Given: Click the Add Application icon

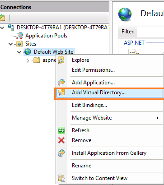Looking at the screenshot, I should click(61, 83).
